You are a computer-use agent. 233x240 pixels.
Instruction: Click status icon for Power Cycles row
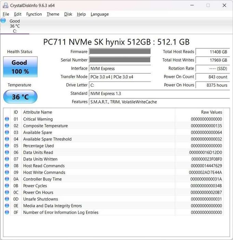tap(7, 186)
